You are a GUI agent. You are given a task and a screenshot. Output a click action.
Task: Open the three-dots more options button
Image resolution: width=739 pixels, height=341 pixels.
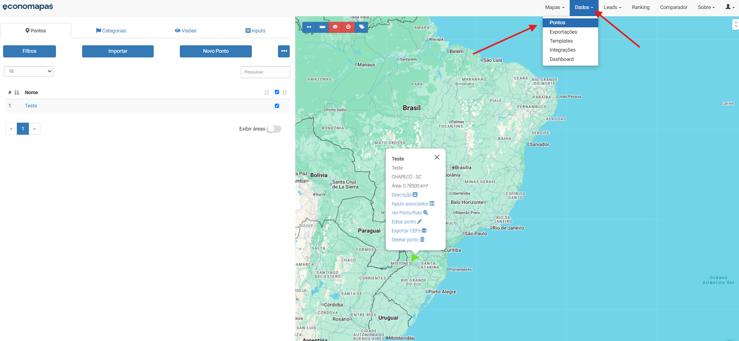284,51
